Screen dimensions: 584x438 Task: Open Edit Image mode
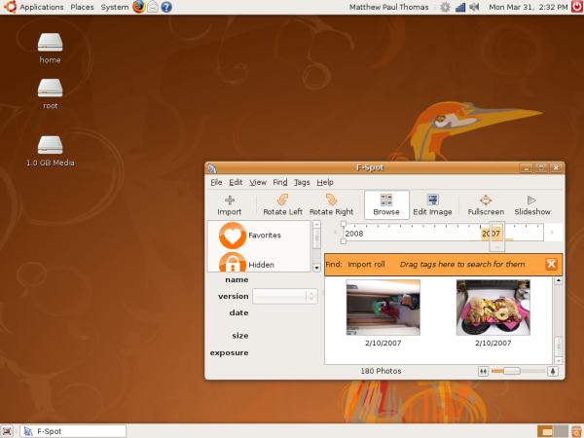pos(432,201)
